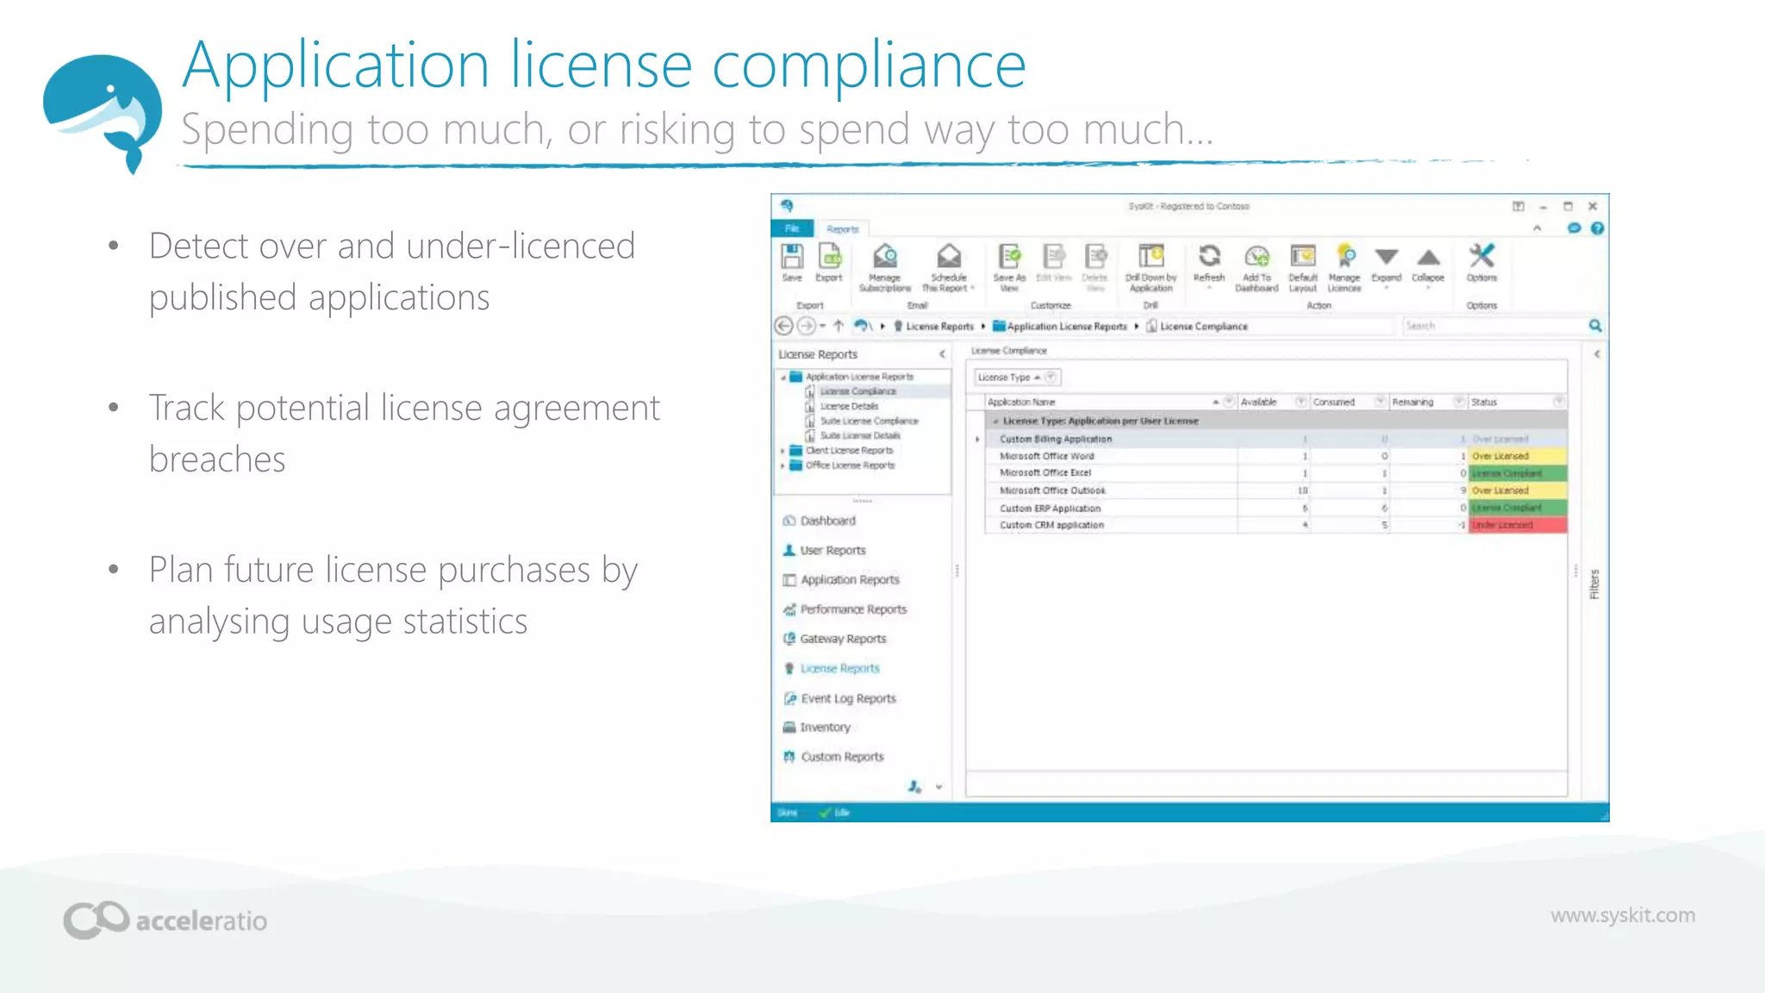Open the Filters panel chevron

(1597, 354)
